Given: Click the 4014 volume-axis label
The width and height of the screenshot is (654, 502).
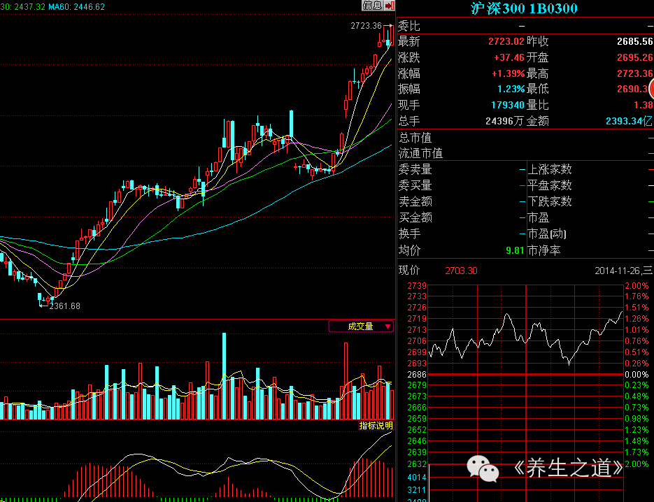Looking at the screenshot, I should click(x=417, y=478).
